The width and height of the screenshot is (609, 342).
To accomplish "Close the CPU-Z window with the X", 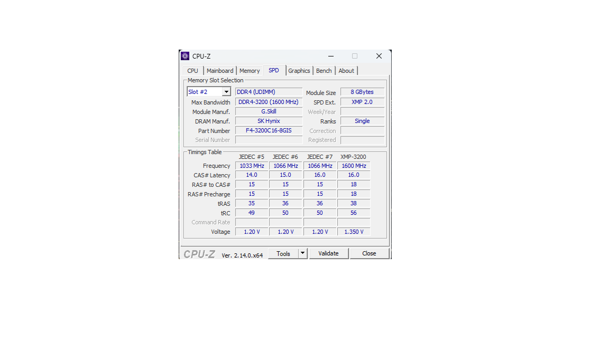I will click(x=379, y=56).
